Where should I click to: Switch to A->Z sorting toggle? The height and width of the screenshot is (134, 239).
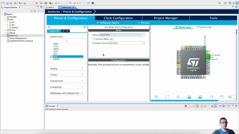[x=65, y=31]
